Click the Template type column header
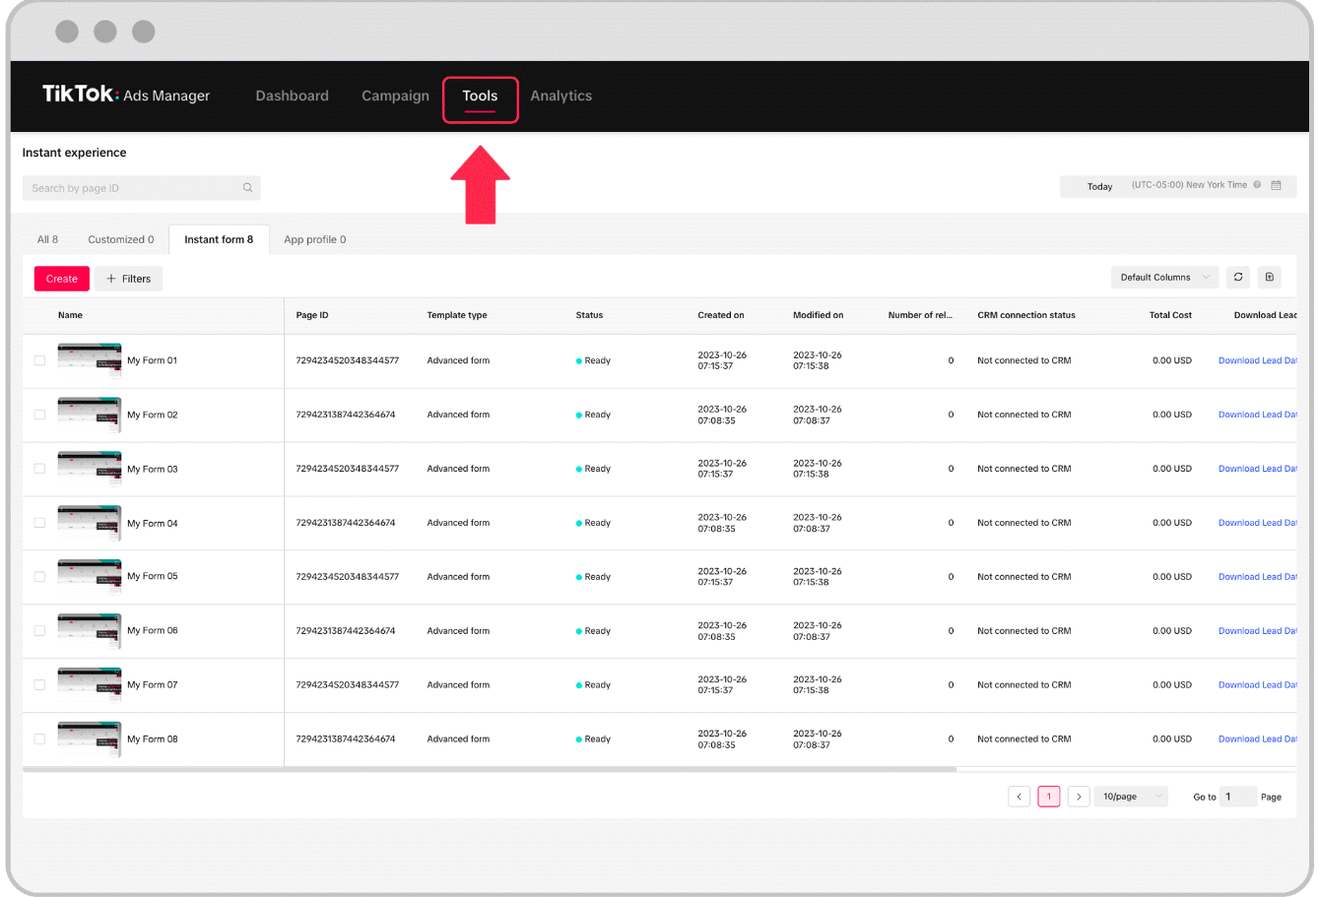This screenshot has width=1319, height=897. click(457, 315)
